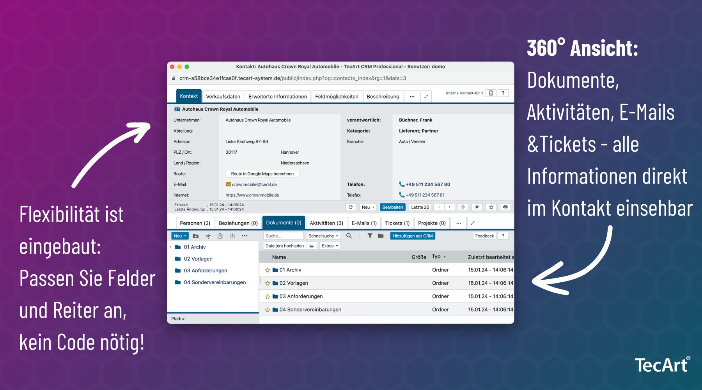Mark the contact as favorite with the star

click(x=491, y=207)
